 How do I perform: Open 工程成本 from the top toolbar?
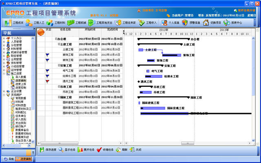click(x=14, y=23)
